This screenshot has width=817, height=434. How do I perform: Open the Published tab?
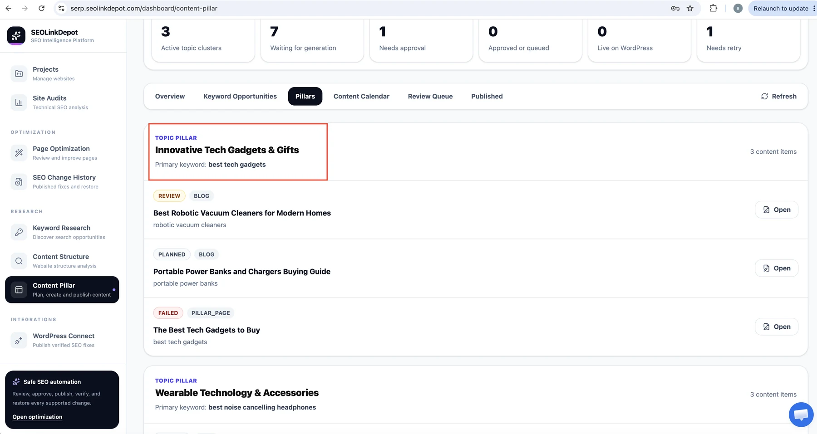pyautogui.click(x=487, y=96)
